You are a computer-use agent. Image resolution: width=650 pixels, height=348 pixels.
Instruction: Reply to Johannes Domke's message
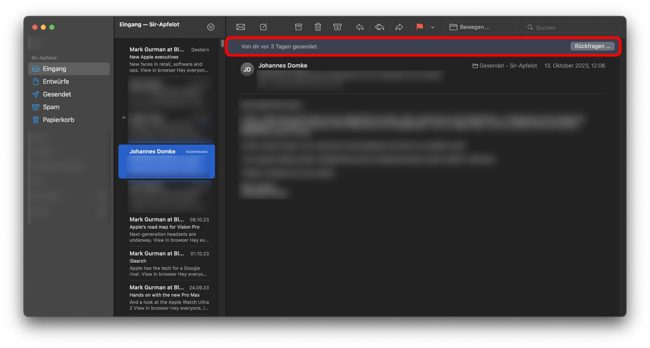tap(360, 27)
